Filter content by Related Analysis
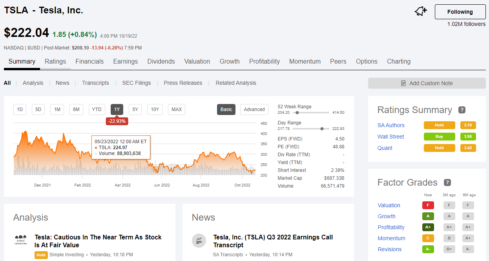Viewport: 489px width, 261px height. 236,83
